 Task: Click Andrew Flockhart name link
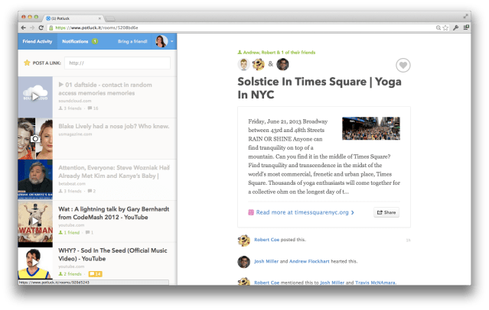click(x=309, y=261)
